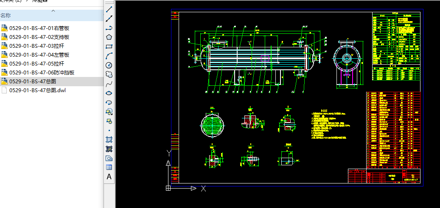The height and width of the screenshot is (208, 440).
Task: Select the Multiline Text tool
Action: coord(109,177)
